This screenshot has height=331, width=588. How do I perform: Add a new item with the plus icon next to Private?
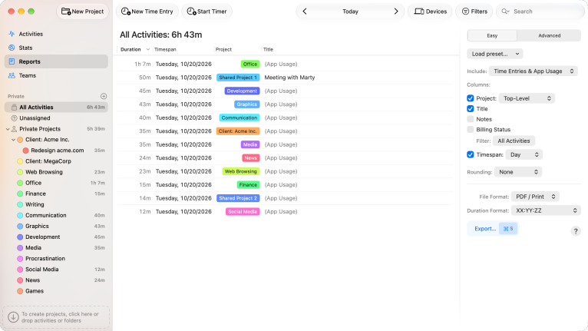click(104, 96)
